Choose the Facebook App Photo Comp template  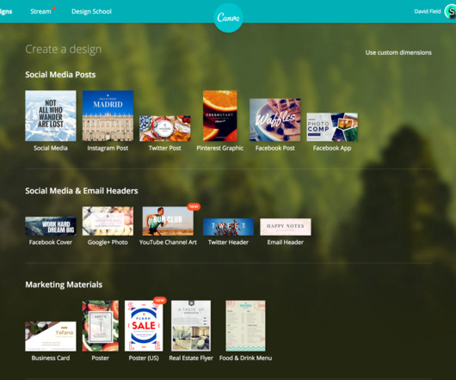pos(332,127)
